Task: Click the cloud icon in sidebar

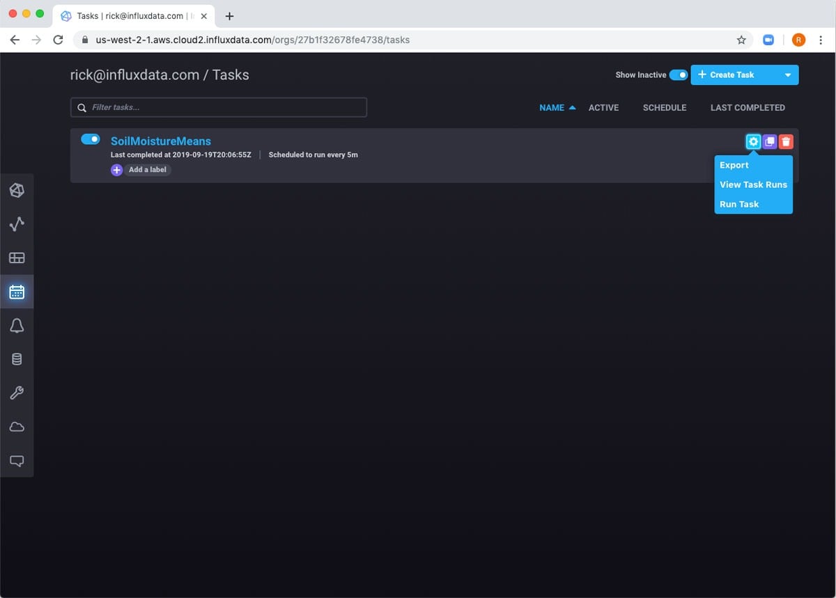Action: coord(17,427)
